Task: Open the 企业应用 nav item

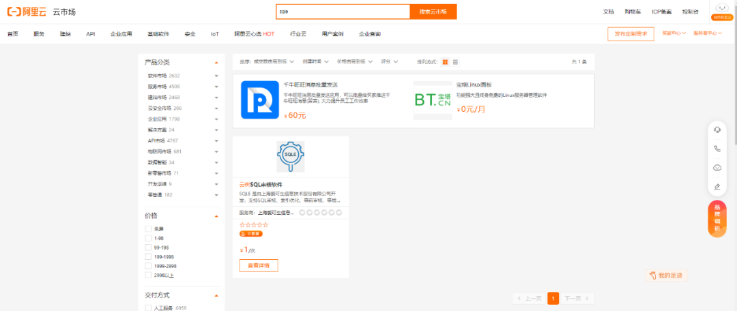Action: tap(121, 34)
